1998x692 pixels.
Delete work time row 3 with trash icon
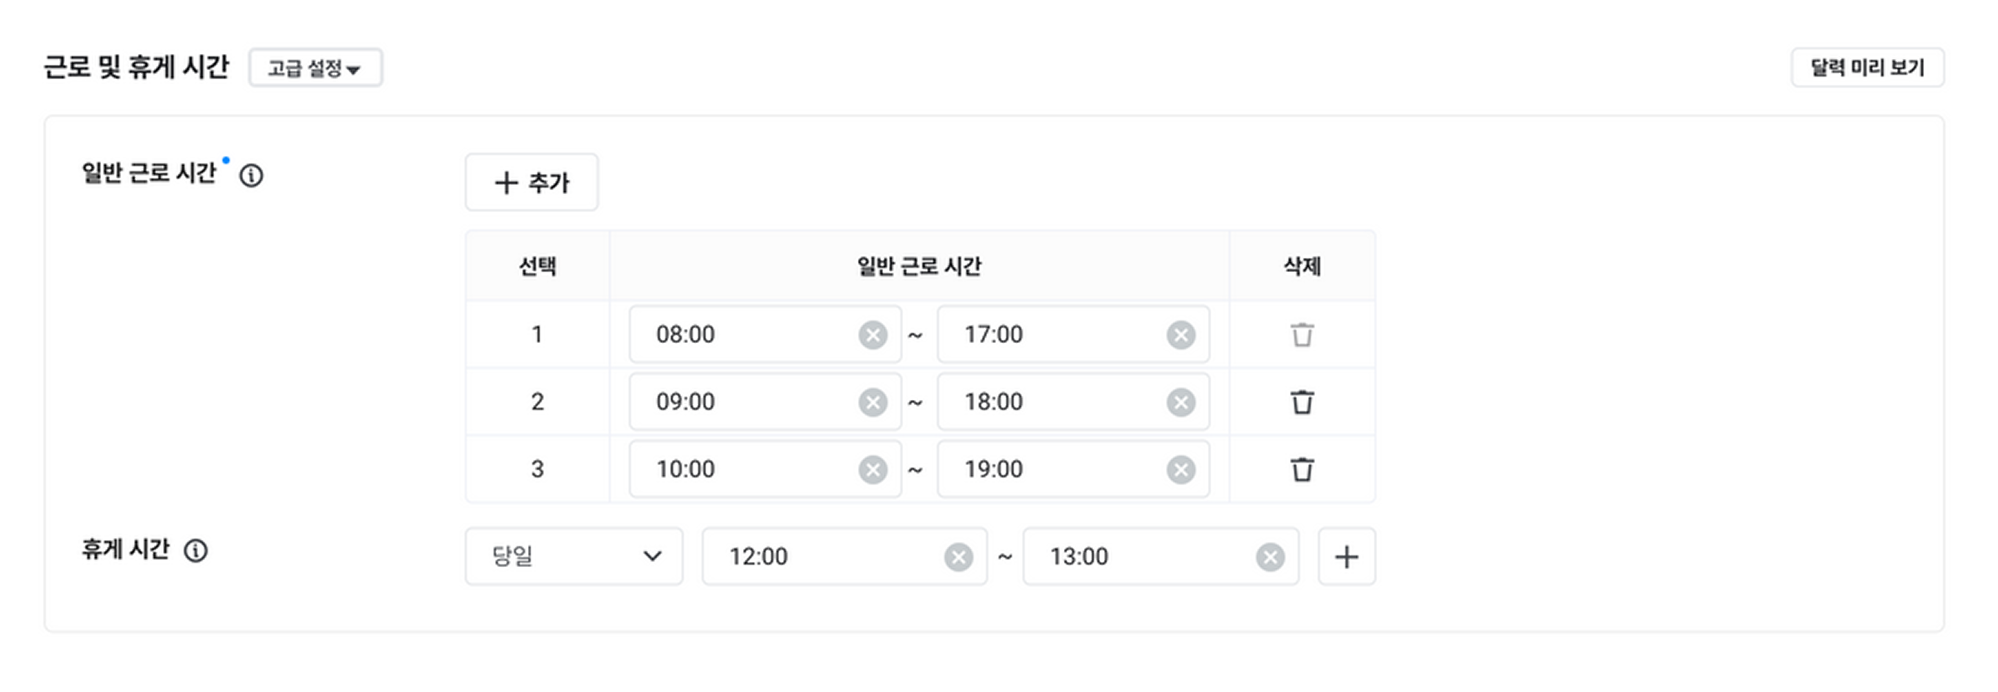point(1302,469)
